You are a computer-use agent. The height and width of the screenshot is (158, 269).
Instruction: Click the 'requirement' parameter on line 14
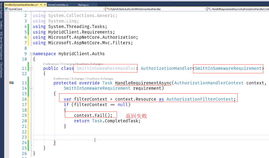[x=147, y=88]
